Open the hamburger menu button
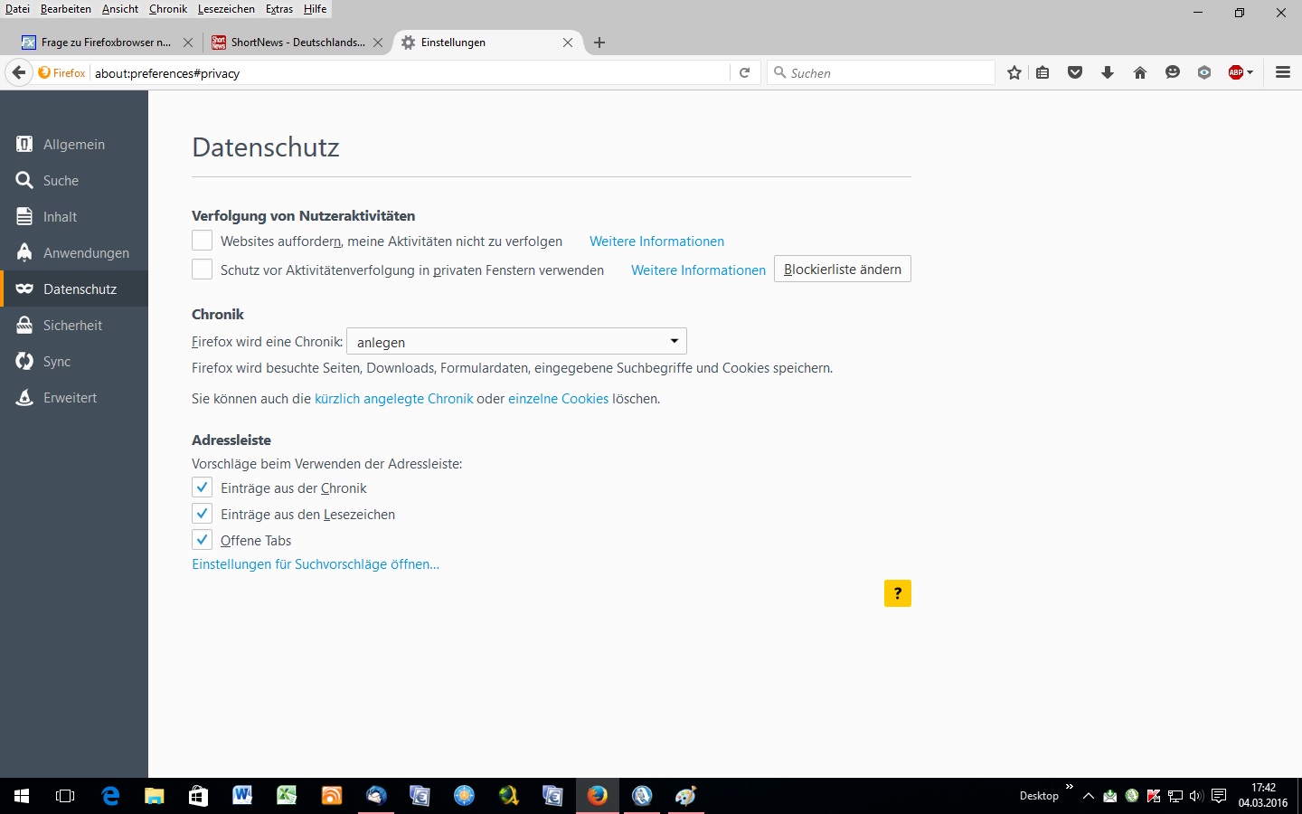The width and height of the screenshot is (1302, 814). tap(1283, 73)
